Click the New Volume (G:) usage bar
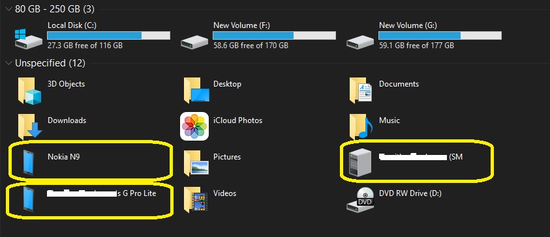Viewport: 550px width, 237px height. coord(440,35)
